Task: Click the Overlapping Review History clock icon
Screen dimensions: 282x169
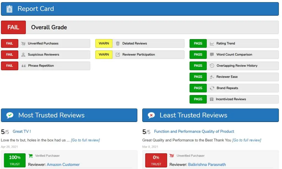Action: click(212, 66)
